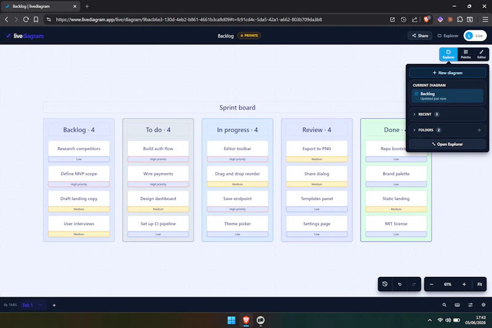
Task: Select the Drag and drop reorder card
Action: tap(237, 174)
